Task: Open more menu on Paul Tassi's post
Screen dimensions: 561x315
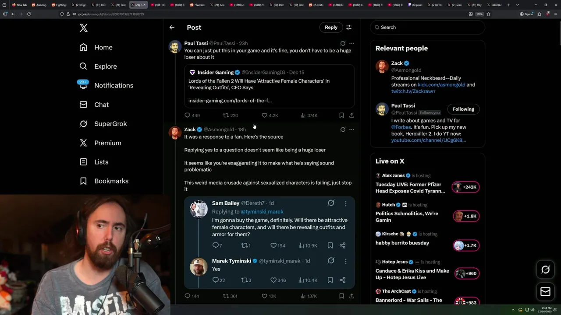Action: (x=352, y=43)
